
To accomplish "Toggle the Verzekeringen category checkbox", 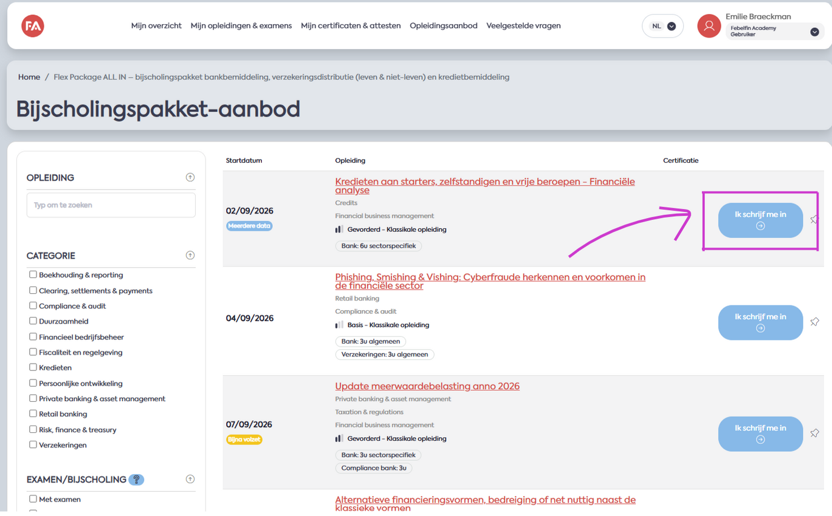I will tap(33, 444).
